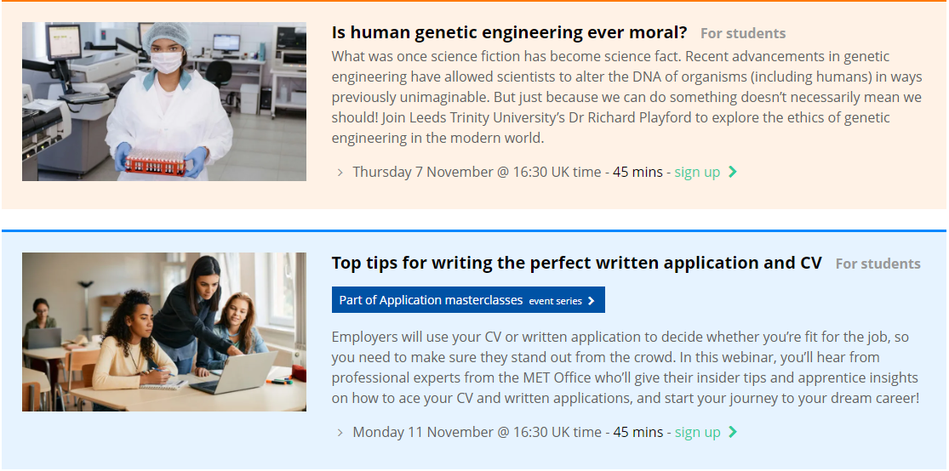Click 45 mins duration on genetic engineering event
This screenshot has width=949, height=471.
pyautogui.click(x=637, y=172)
